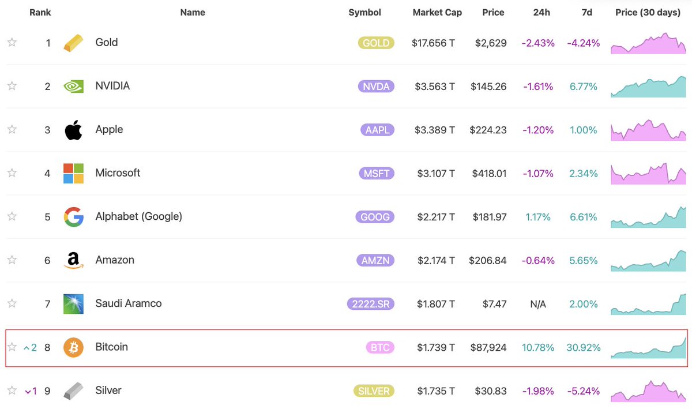Click the 2222.SR ticker badge
The width and height of the screenshot is (692, 409).
tap(371, 304)
